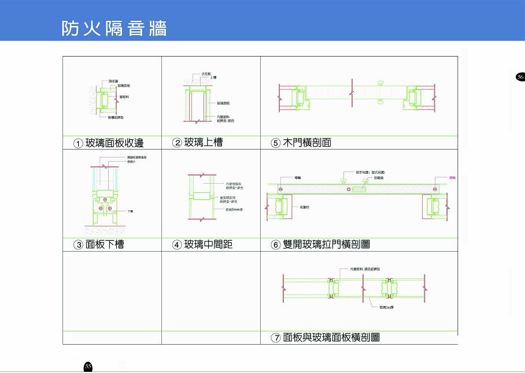Select the 玻璃上槽 section drawing

pyautogui.click(x=209, y=98)
